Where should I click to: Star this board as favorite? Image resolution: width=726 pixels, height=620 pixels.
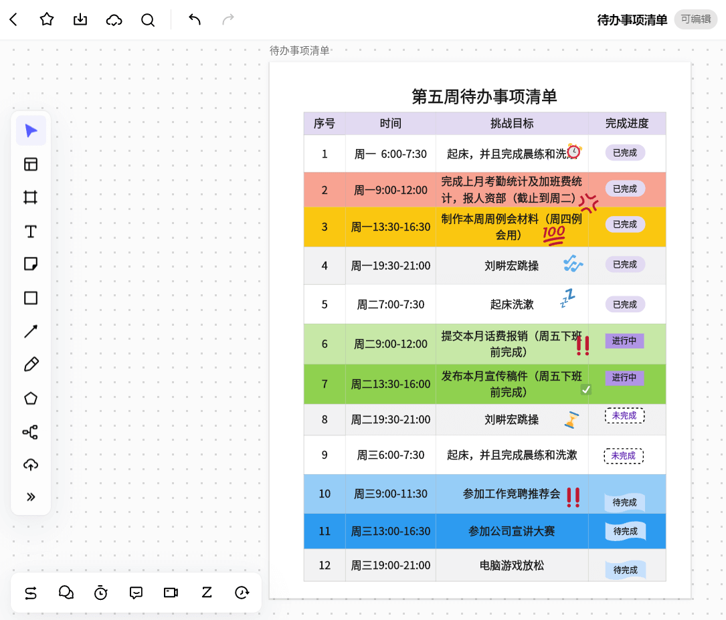(x=47, y=19)
